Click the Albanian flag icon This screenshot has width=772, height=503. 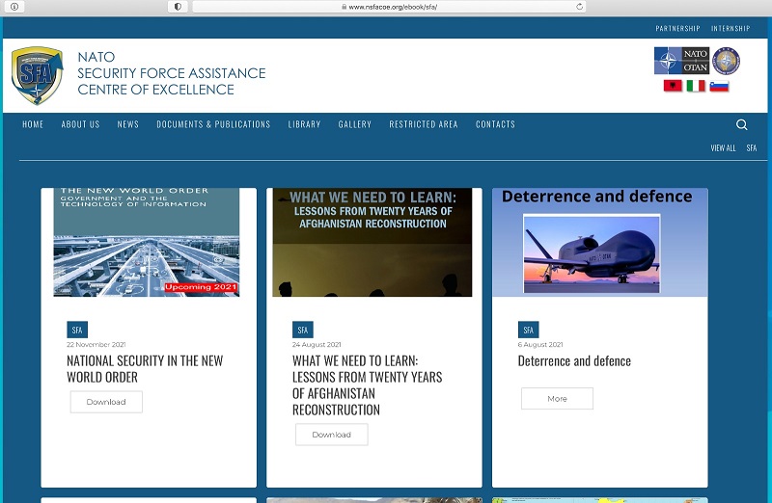click(672, 86)
